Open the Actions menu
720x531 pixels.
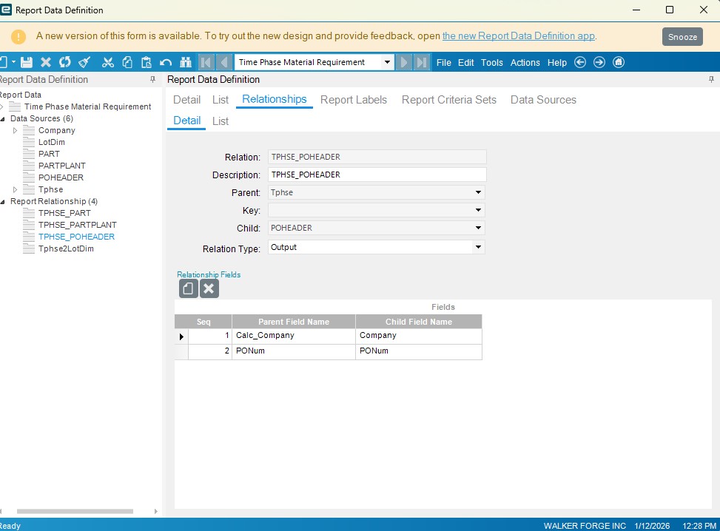coord(525,63)
